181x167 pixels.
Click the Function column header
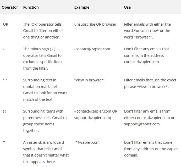click(31, 7)
